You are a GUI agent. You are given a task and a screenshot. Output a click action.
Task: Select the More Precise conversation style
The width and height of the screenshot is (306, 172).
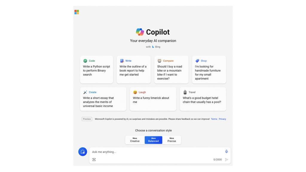[172, 140]
